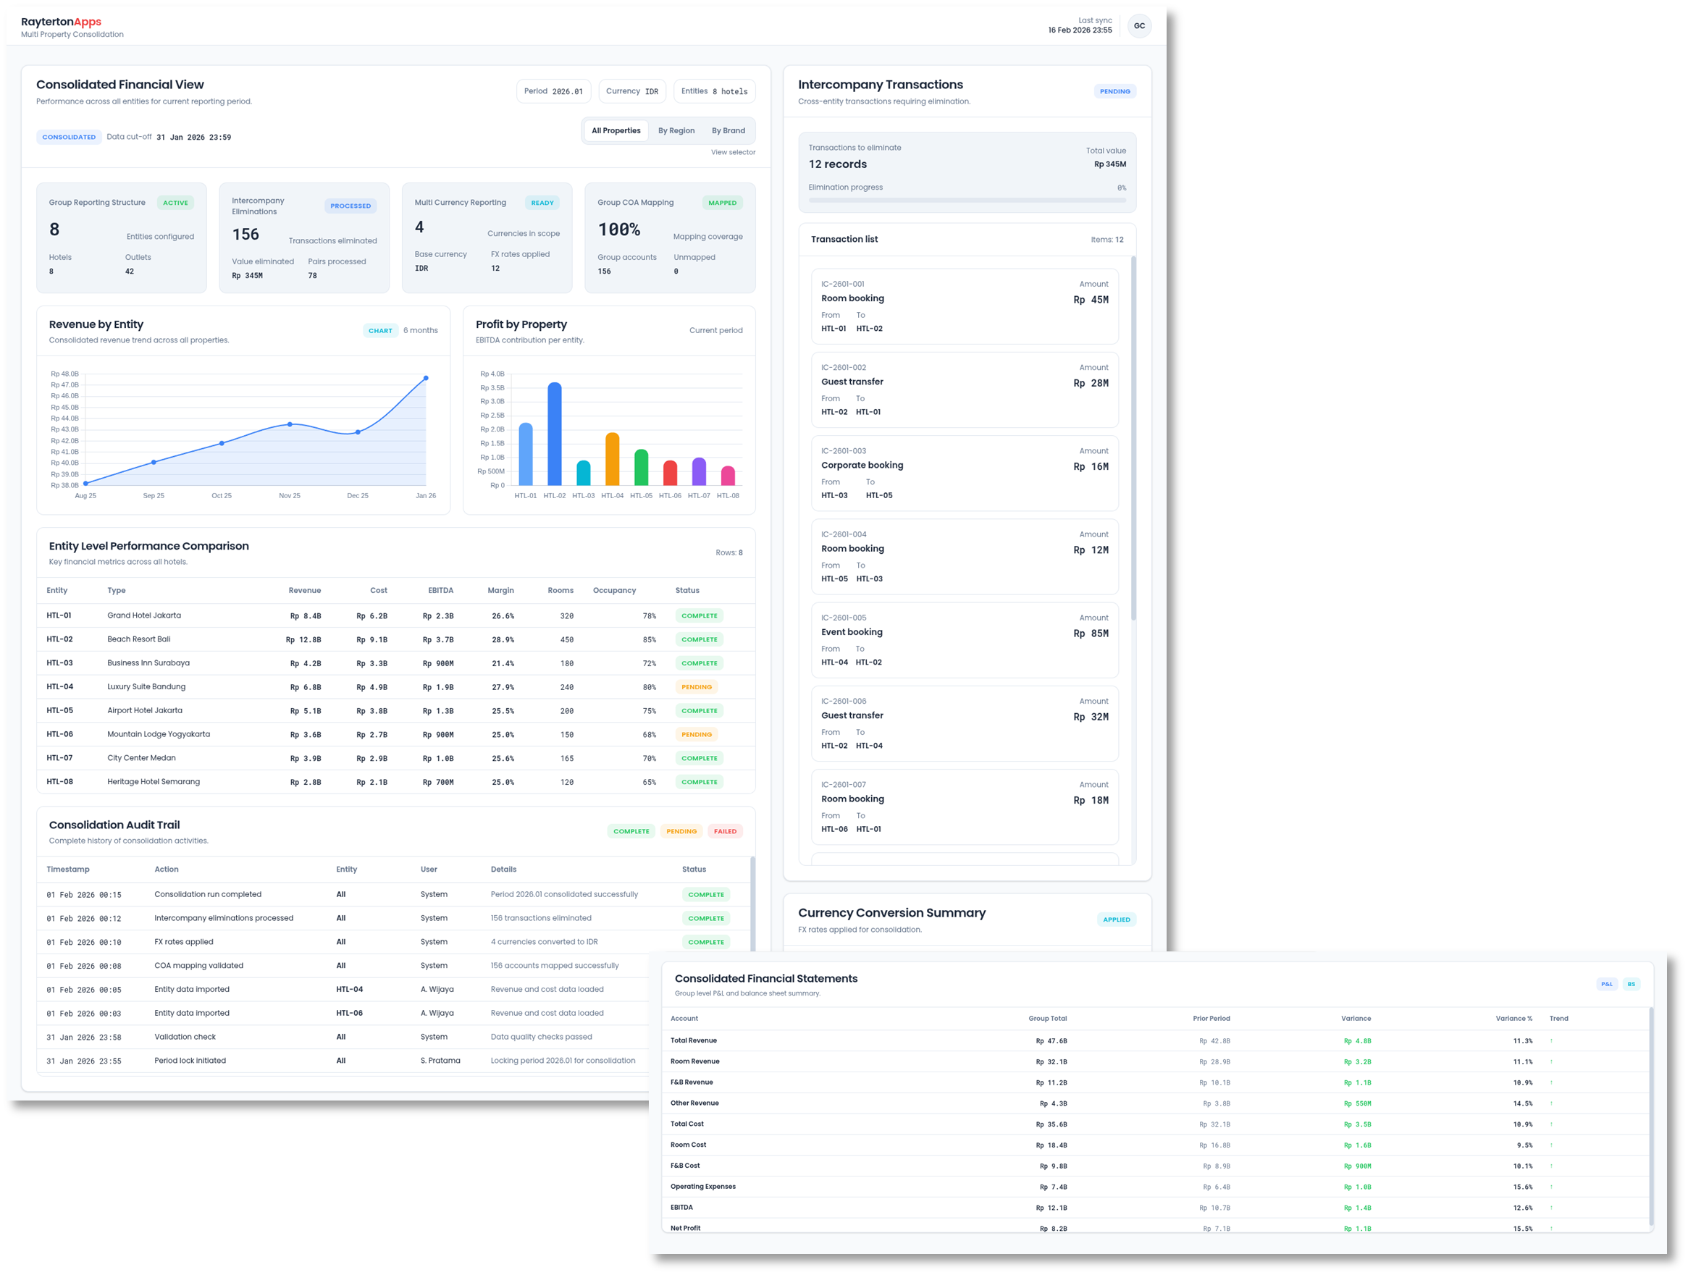Click the BS statement button
The image size is (1688, 1275).
click(x=1631, y=983)
